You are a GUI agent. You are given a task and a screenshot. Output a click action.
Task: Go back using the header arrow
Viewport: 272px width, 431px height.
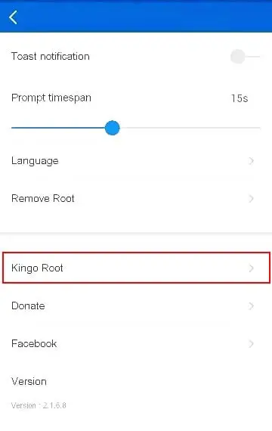click(x=13, y=17)
